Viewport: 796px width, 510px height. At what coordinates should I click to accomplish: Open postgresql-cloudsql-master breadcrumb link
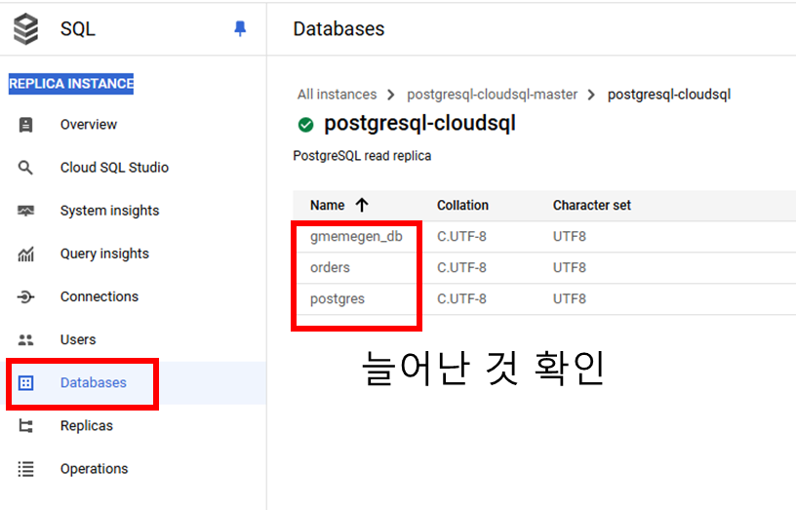click(492, 95)
